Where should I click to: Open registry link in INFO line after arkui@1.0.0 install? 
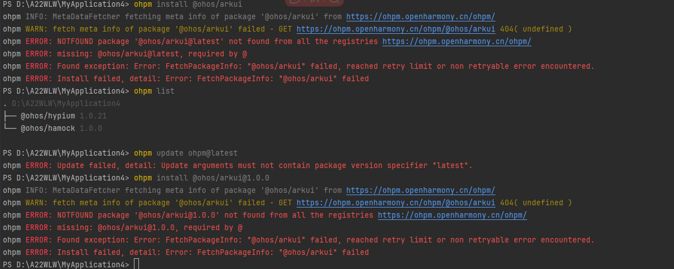click(420, 190)
